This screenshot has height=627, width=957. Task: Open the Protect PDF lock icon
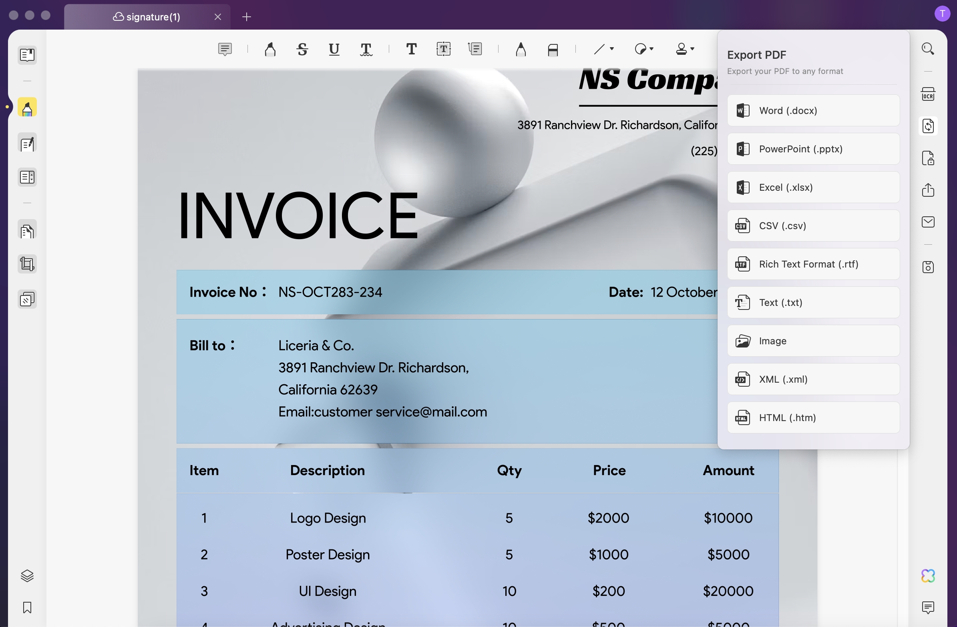(928, 158)
